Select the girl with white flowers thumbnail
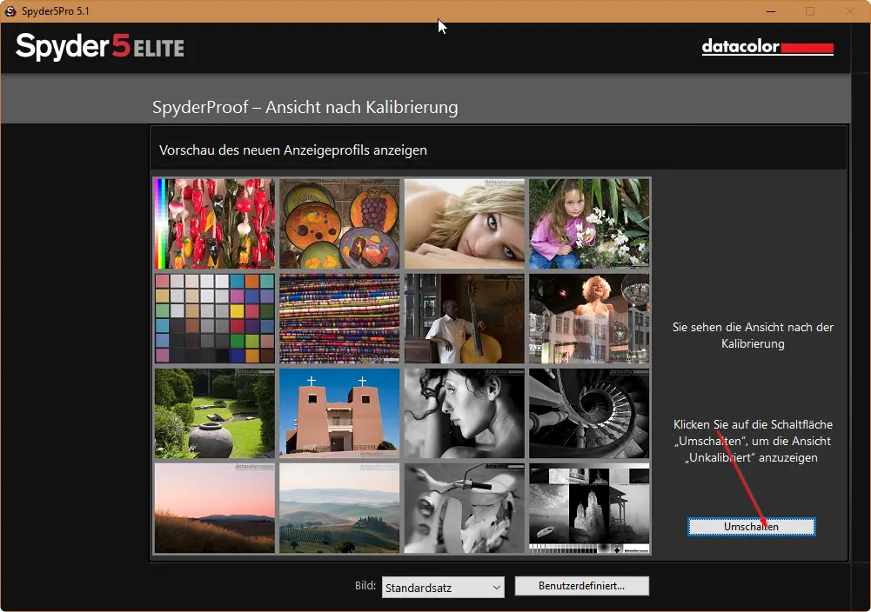Viewport: 871px width, 612px height. point(589,223)
